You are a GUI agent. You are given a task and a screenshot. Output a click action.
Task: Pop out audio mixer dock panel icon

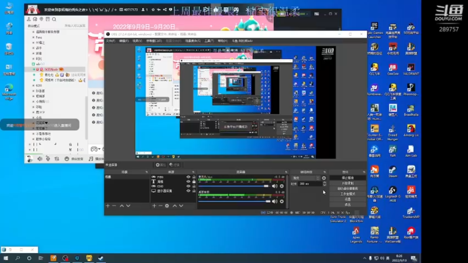click(x=286, y=172)
